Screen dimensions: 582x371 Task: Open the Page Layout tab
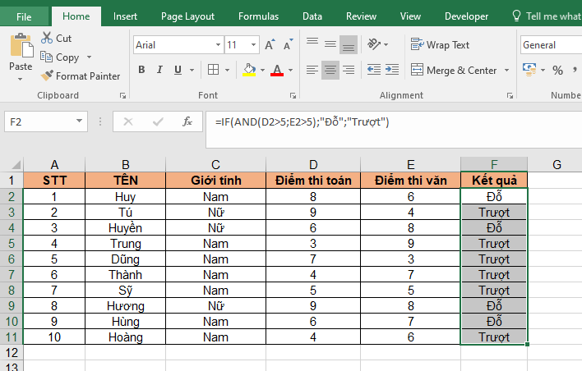(x=187, y=16)
